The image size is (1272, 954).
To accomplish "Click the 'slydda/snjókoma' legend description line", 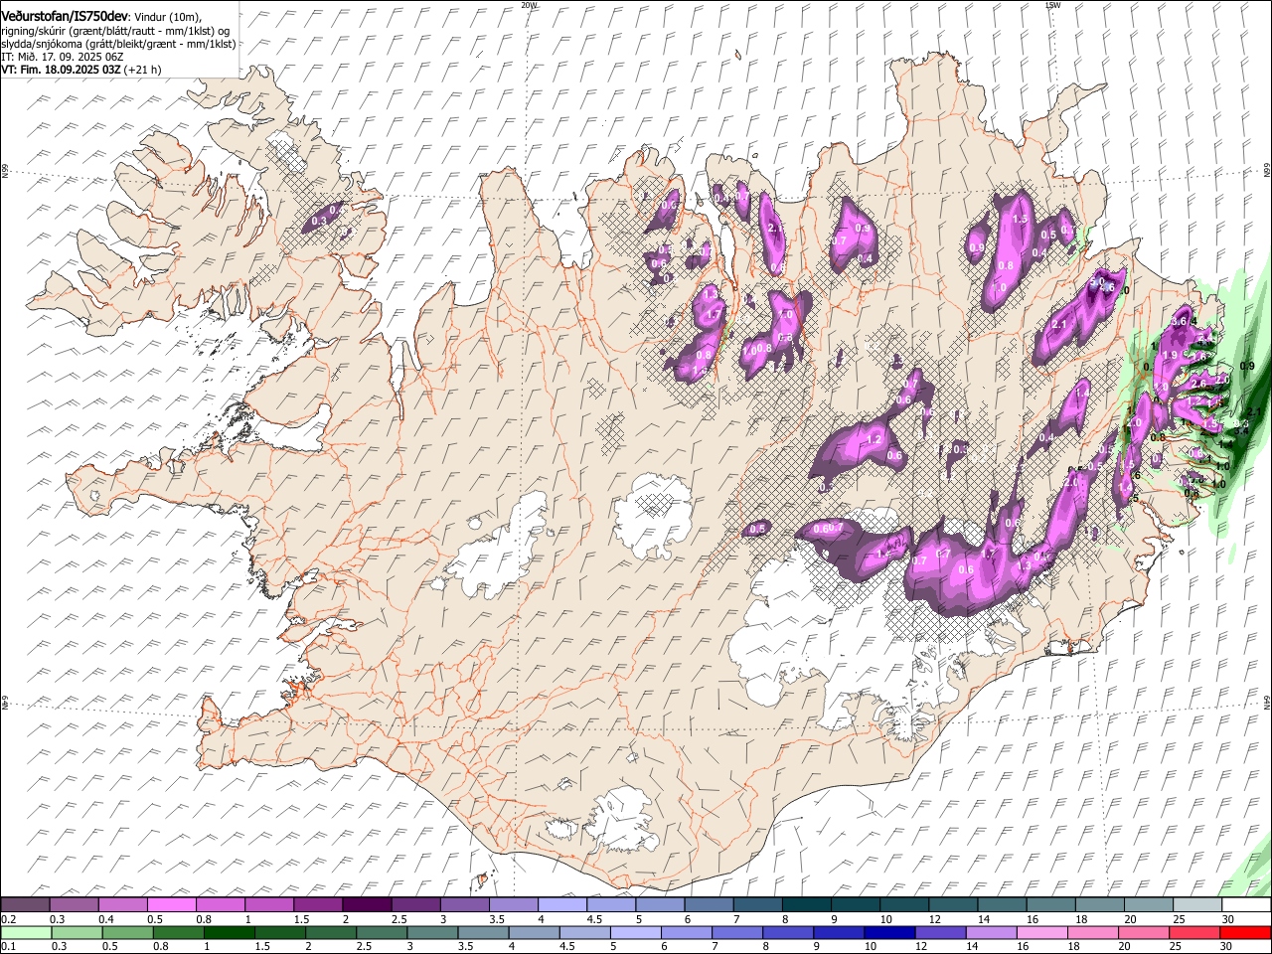I will pyautogui.click(x=118, y=44).
